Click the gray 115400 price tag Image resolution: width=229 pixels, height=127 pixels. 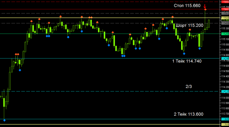click(225, 23)
